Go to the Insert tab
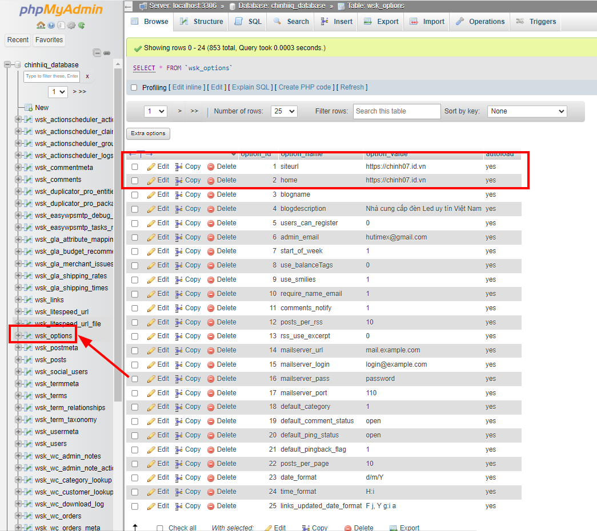Screen dimensions: 597x531 pos(336,22)
